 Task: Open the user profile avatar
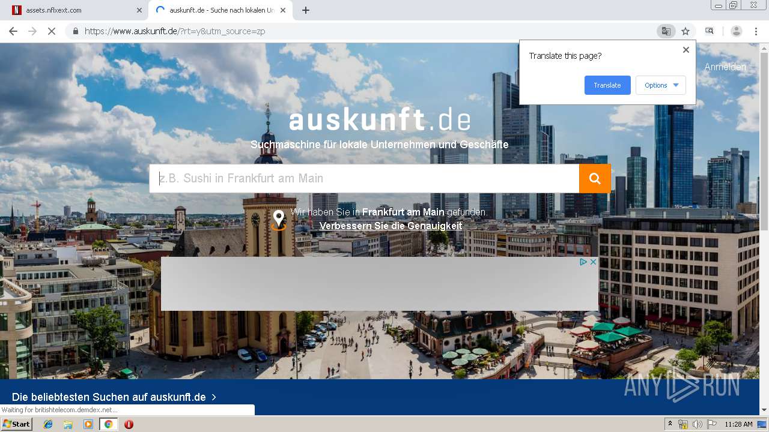pyautogui.click(x=737, y=31)
